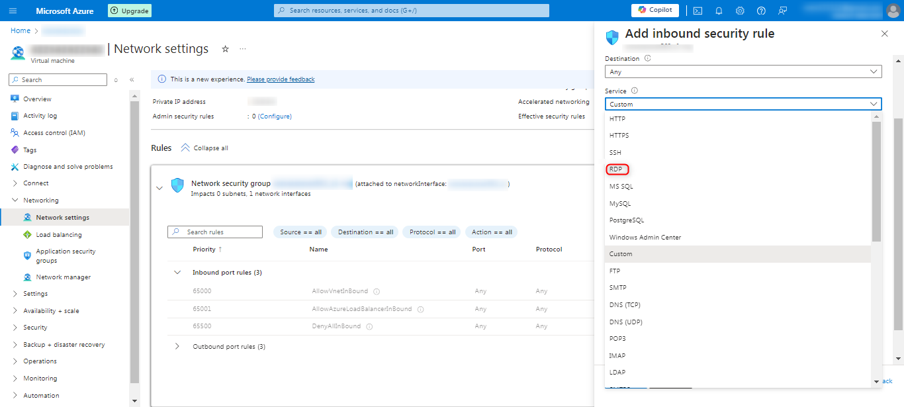
Task: Open Cloud Shell from the top bar
Action: pyautogui.click(x=698, y=11)
